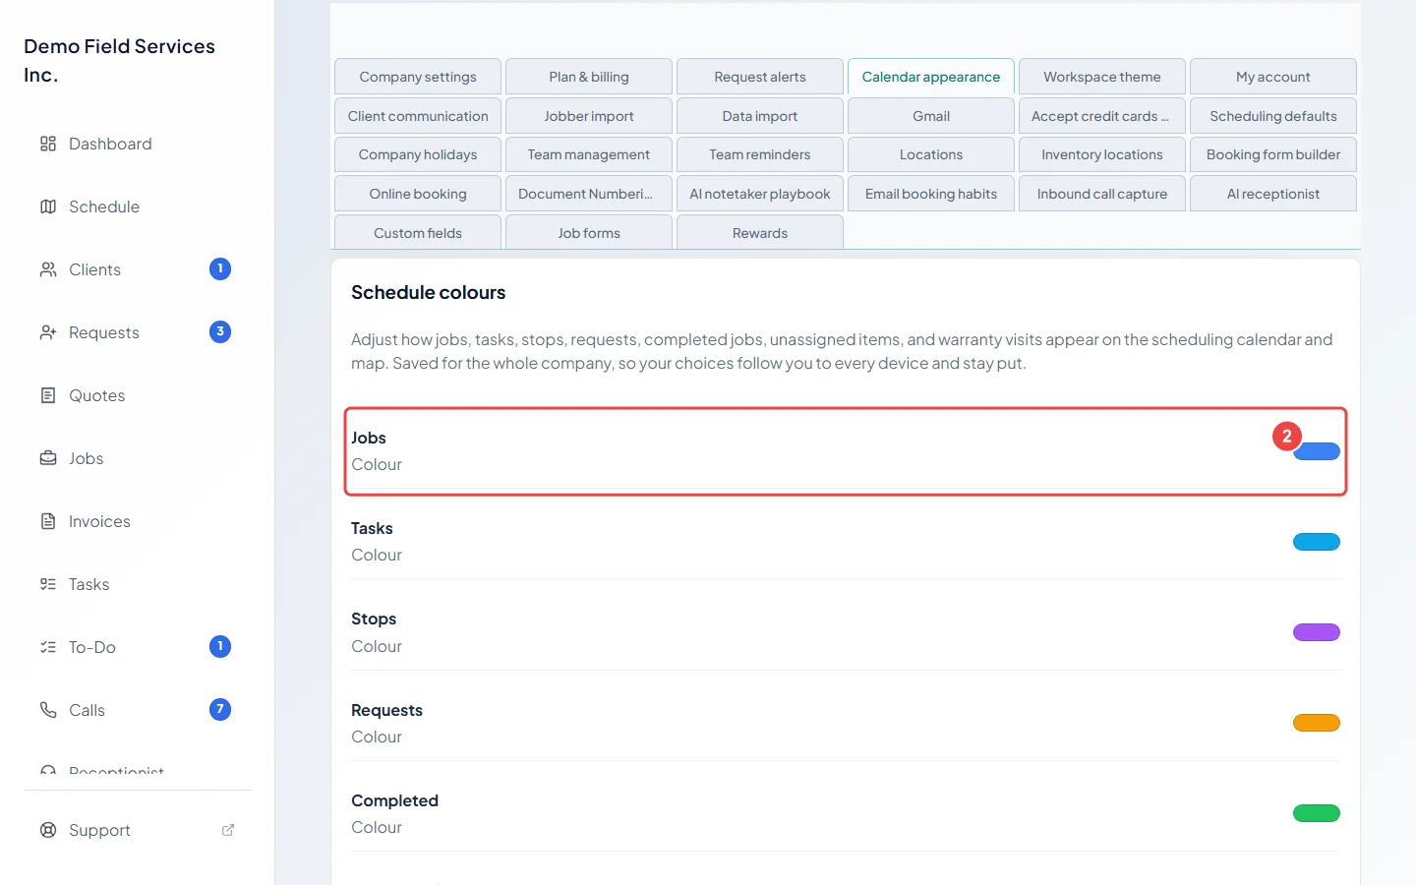The height and width of the screenshot is (885, 1416).
Task: Click the Tasks list icon
Action: (48, 584)
